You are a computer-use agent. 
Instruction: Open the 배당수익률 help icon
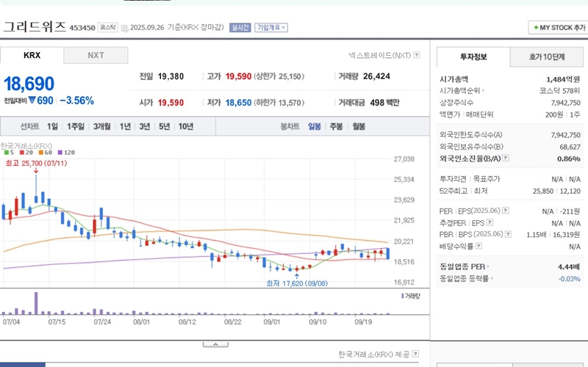(x=479, y=246)
